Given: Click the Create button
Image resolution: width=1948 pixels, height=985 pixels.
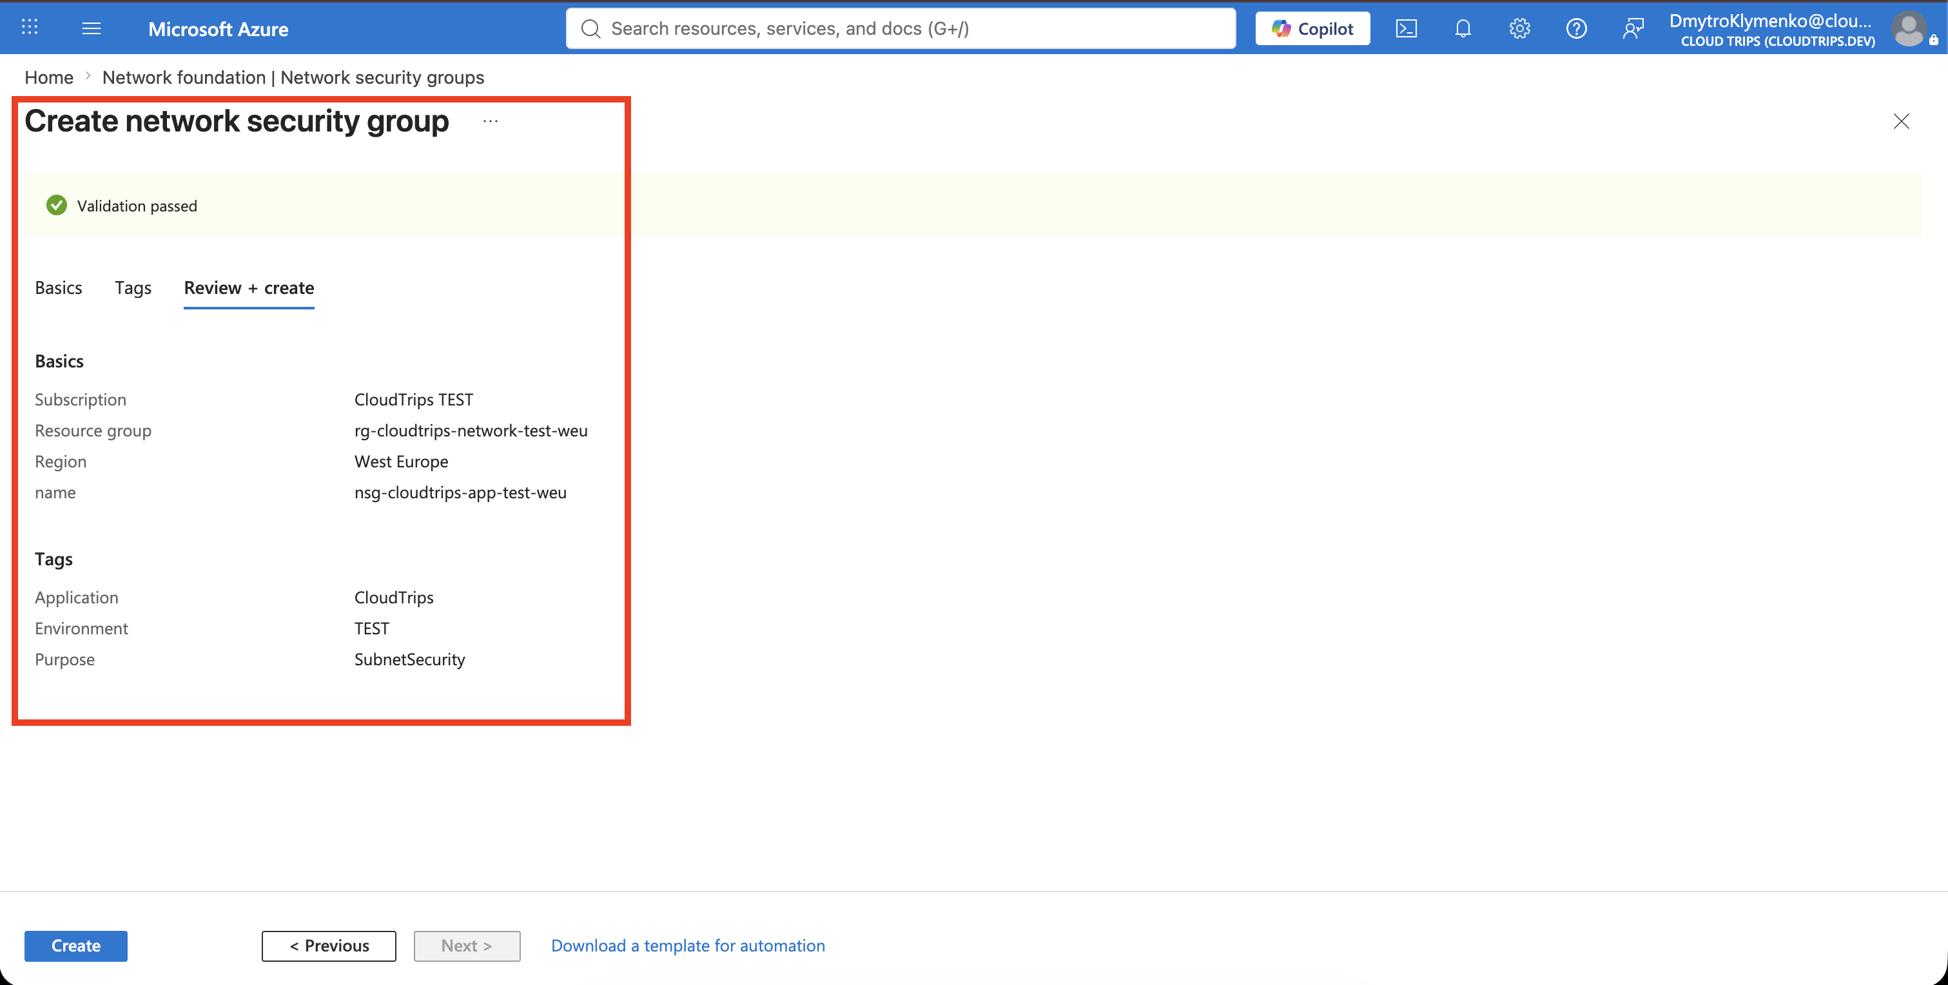Looking at the screenshot, I should click(75, 946).
